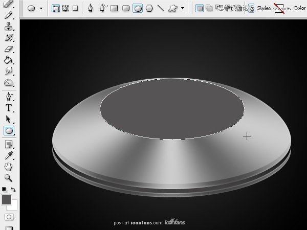
Task: Select the Clone Stamp tool
Action: 9,27
